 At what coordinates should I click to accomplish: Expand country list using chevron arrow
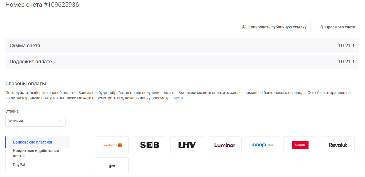point(61,121)
